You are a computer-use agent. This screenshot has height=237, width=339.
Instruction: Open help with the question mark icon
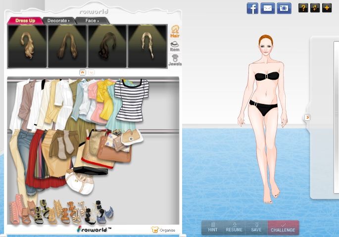pos(303,8)
